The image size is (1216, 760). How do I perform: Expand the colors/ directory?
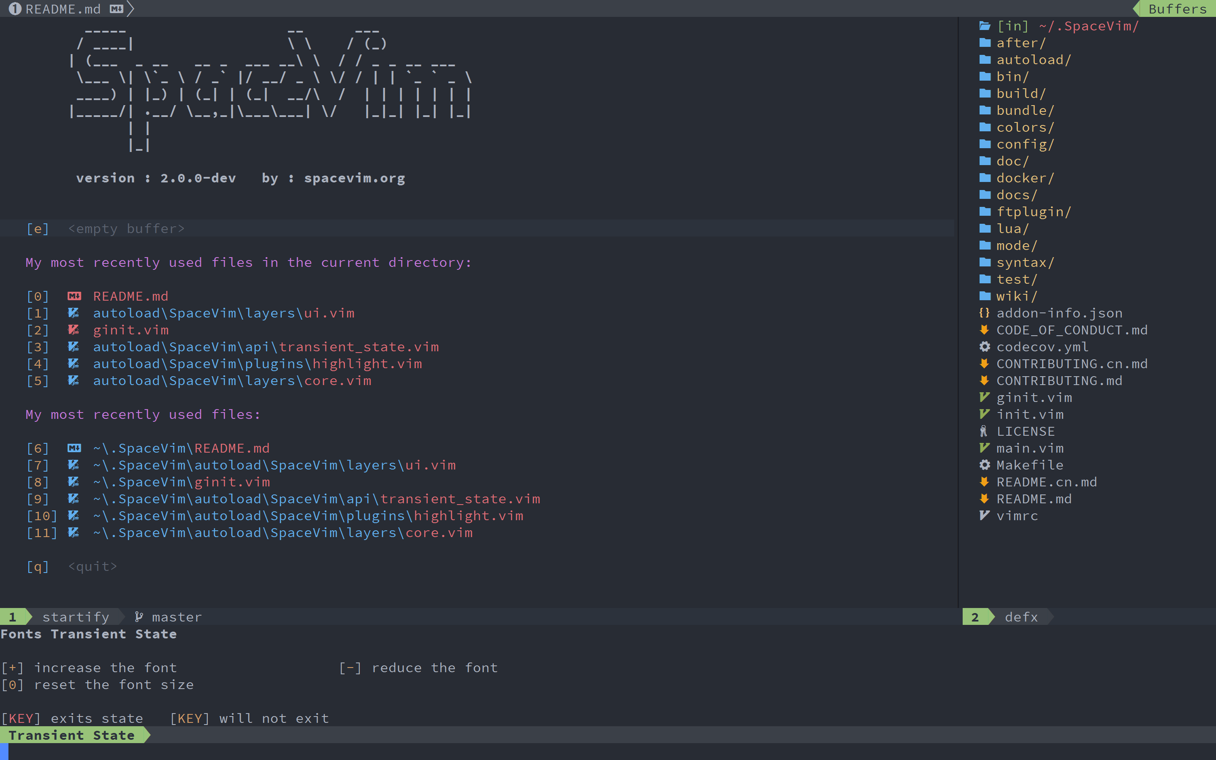[1025, 127]
